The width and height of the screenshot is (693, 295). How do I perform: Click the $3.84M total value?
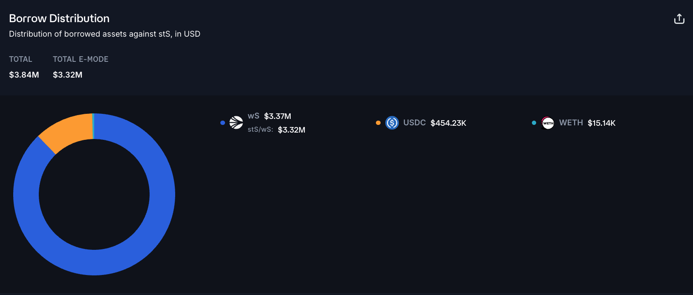point(24,75)
